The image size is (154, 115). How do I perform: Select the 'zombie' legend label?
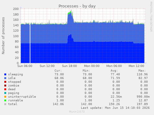[x=14, y=86]
